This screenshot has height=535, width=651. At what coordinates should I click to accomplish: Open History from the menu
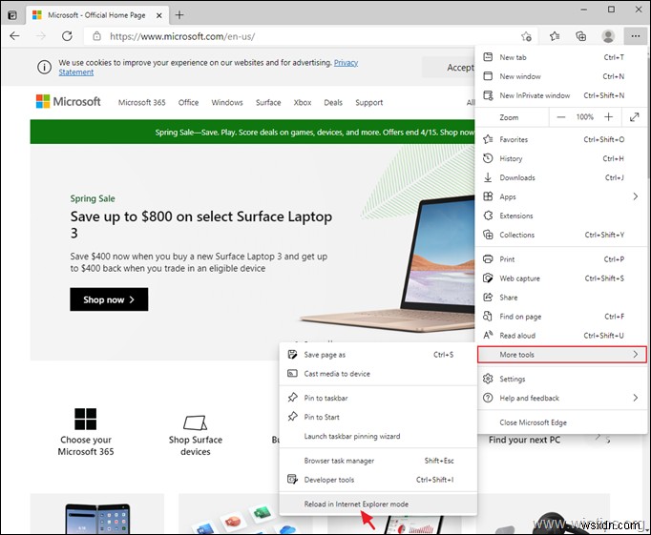(561, 158)
